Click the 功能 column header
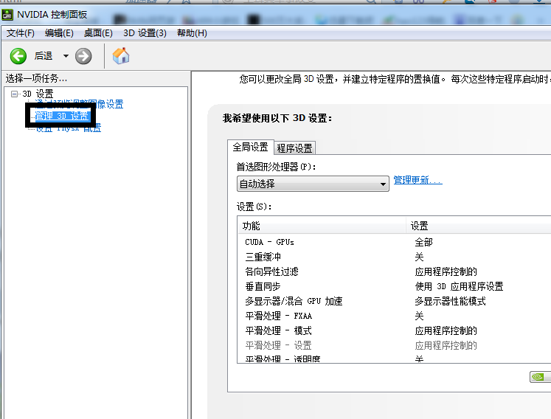 pos(322,226)
